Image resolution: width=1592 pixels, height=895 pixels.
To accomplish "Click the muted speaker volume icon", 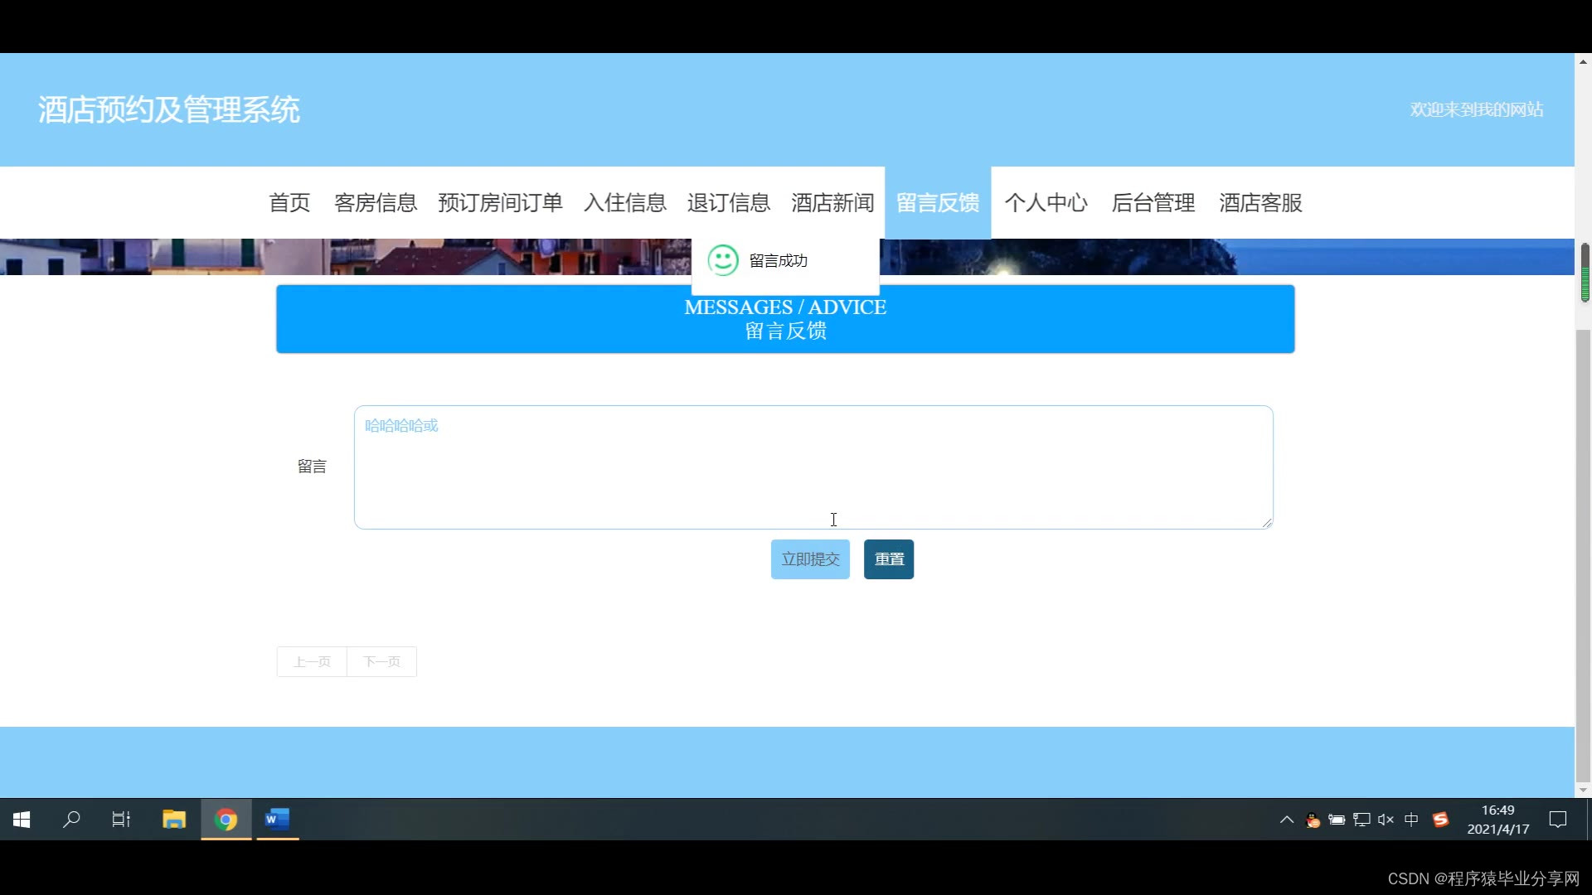I will pyautogui.click(x=1386, y=820).
